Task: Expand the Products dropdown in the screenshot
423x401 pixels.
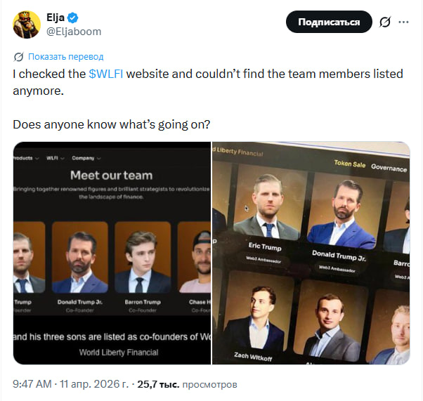Action: click(25, 158)
